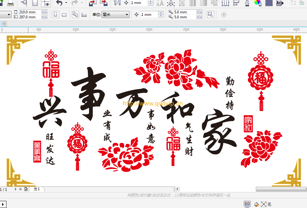Click the Publish to PDF icon
The height and width of the screenshot is (208, 307).
280,3
